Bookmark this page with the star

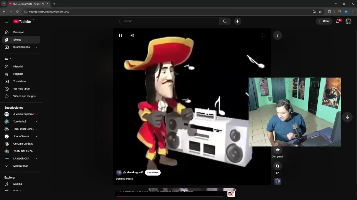(320, 12)
